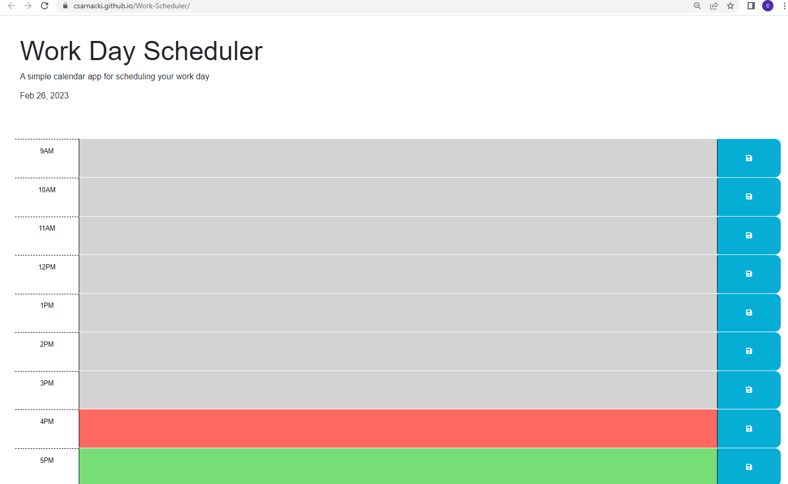Image resolution: width=788 pixels, height=484 pixels.
Task: Click the profile avatar C
Action: point(767,6)
